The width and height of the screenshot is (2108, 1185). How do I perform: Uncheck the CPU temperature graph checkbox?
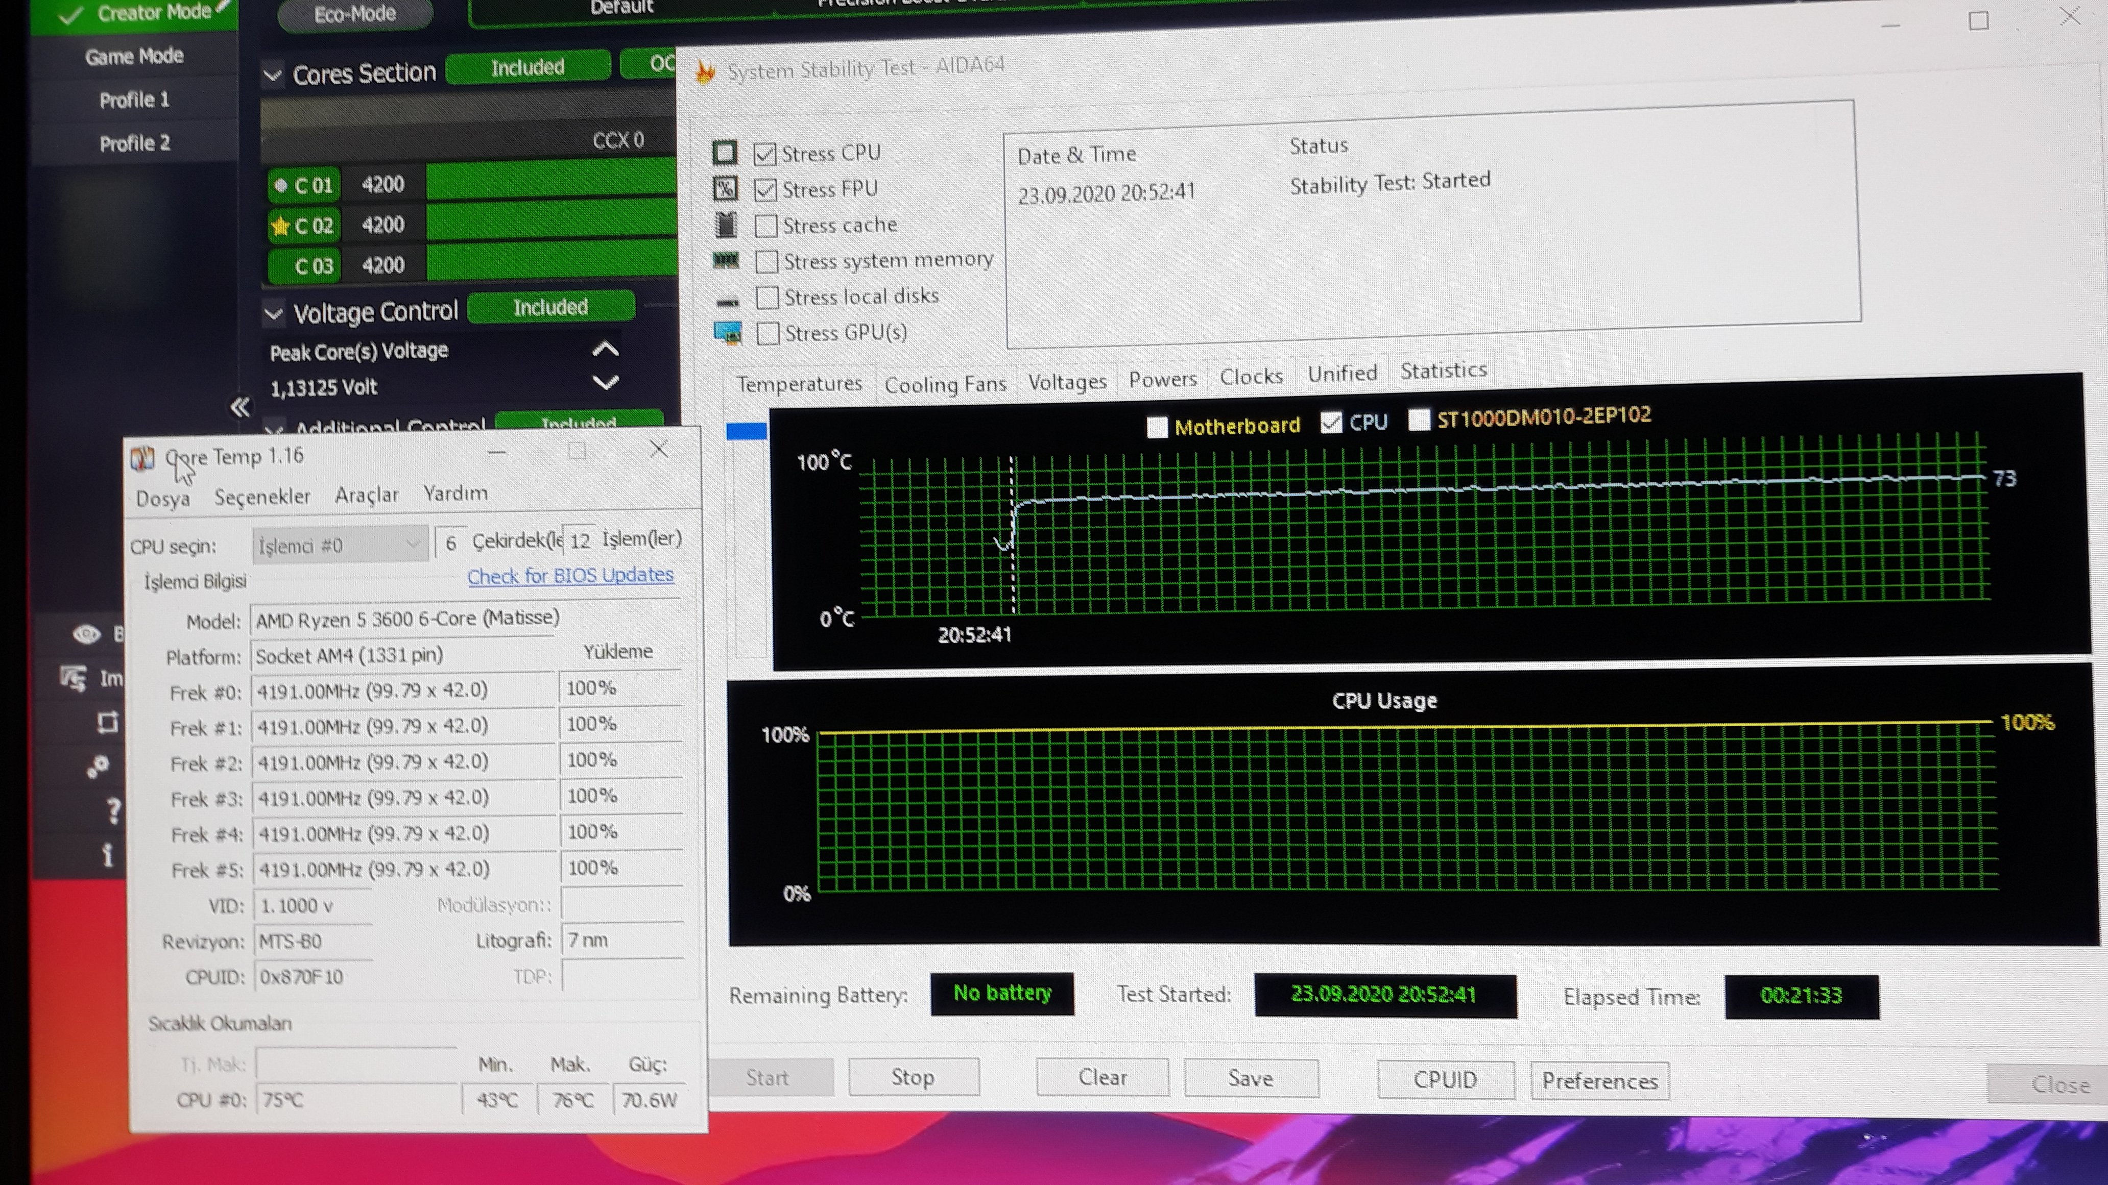click(x=1331, y=423)
